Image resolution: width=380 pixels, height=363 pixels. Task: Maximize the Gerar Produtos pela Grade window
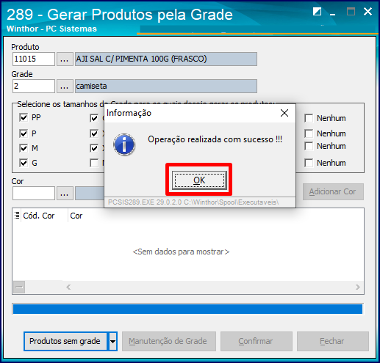click(x=351, y=12)
